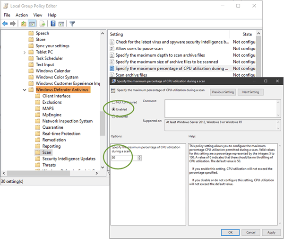Select Remediation tree item

54,140
